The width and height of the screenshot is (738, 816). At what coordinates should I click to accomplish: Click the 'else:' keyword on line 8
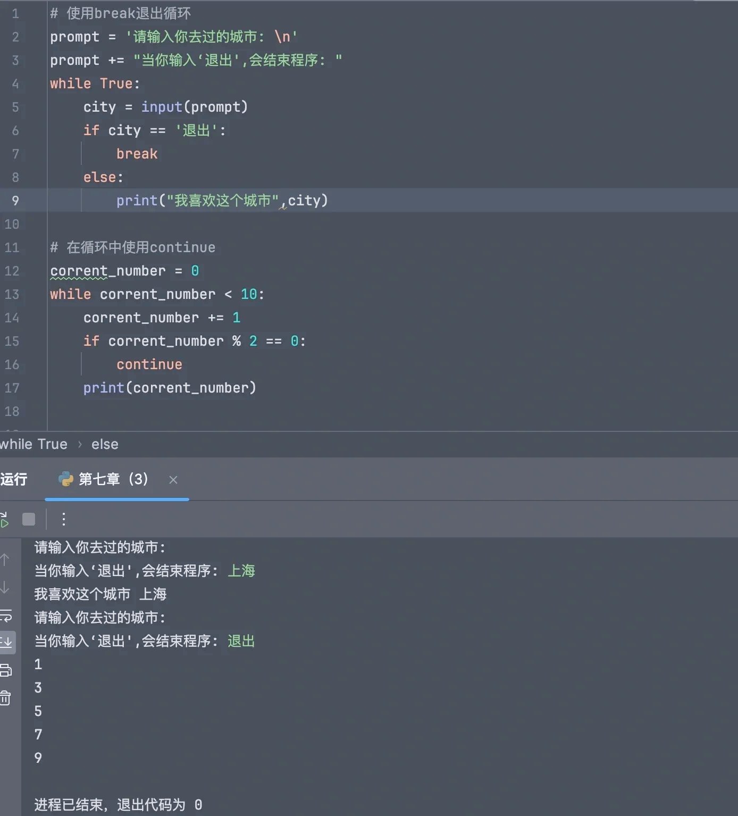[x=103, y=177]
